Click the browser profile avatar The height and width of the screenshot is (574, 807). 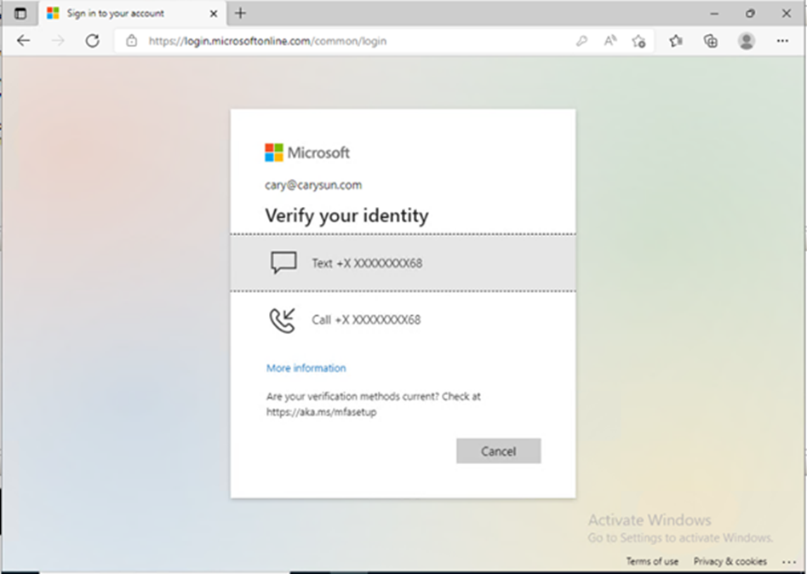(747, 41)
